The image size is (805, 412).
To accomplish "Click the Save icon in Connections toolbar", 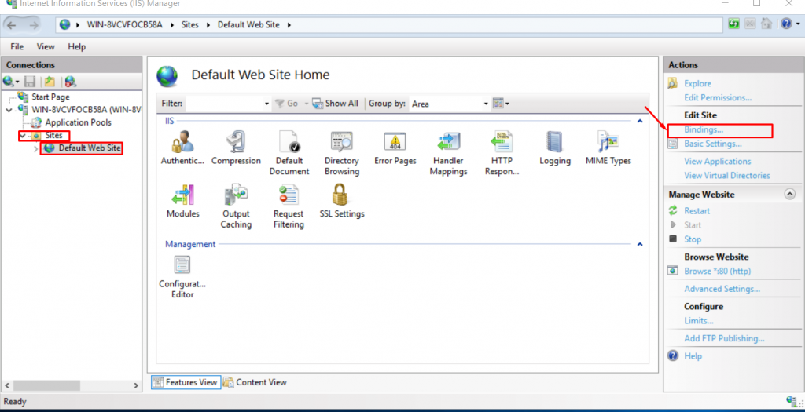I will [x=31, y=82].
